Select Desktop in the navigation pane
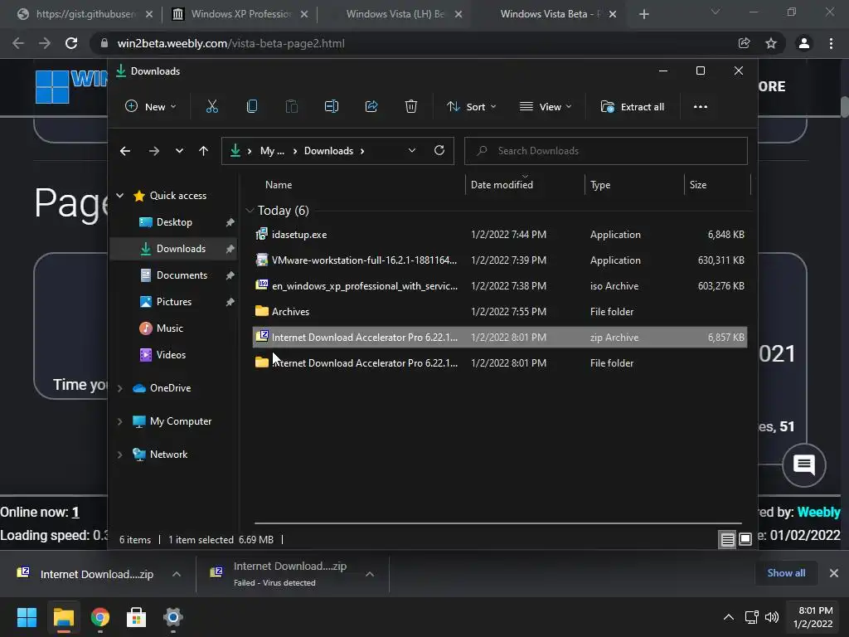Viewport: 849px width, 637px height. coord(174,222)
